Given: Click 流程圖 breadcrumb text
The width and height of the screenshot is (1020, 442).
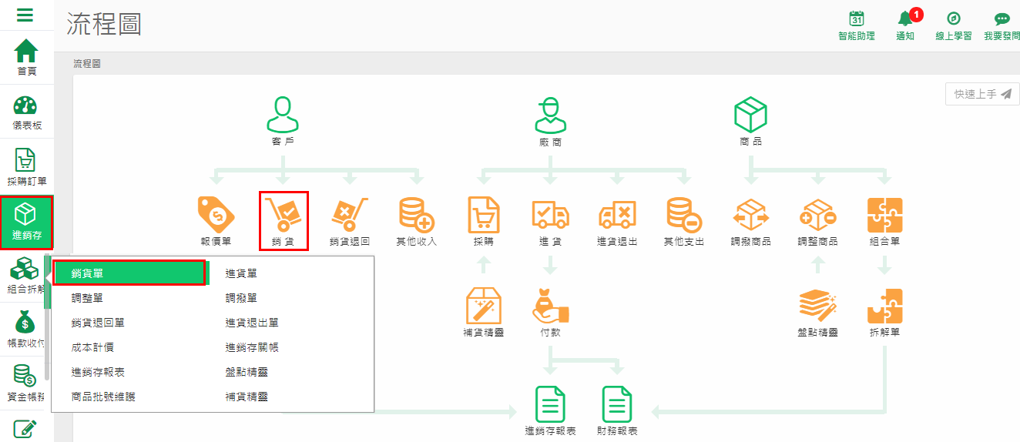Looking at the screenshot, I should (x=87, y=63).
